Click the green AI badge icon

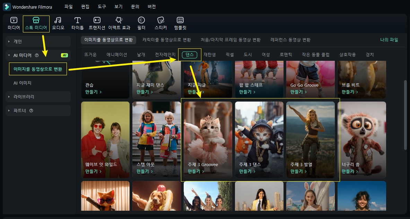tap(64, 55)
